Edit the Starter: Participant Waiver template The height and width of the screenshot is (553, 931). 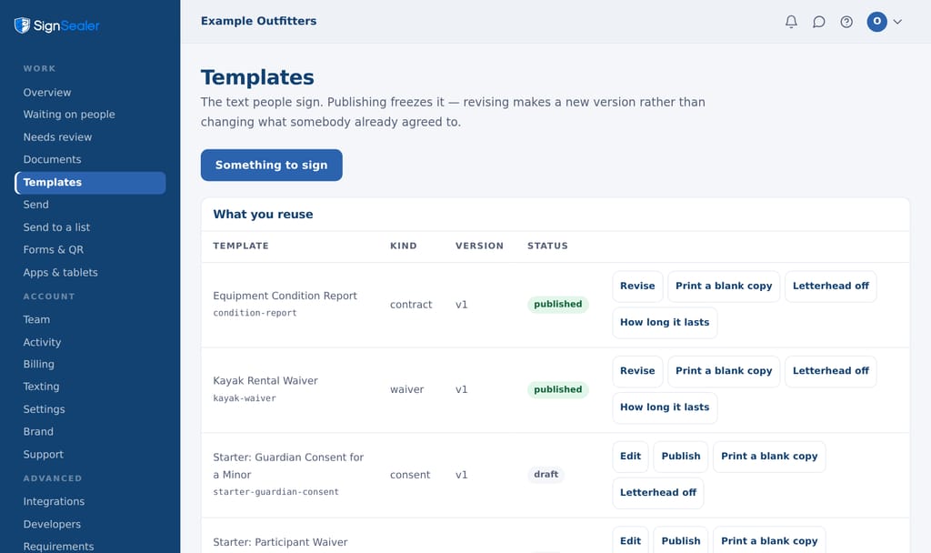[630, 541]
